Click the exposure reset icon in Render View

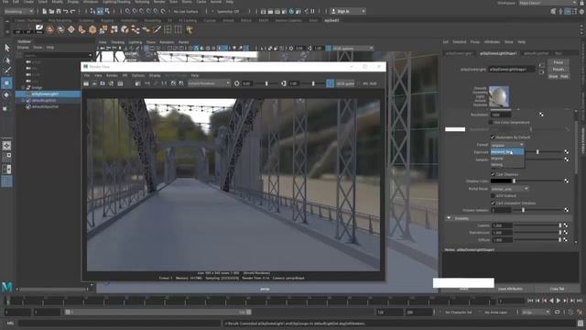point(236,83)
